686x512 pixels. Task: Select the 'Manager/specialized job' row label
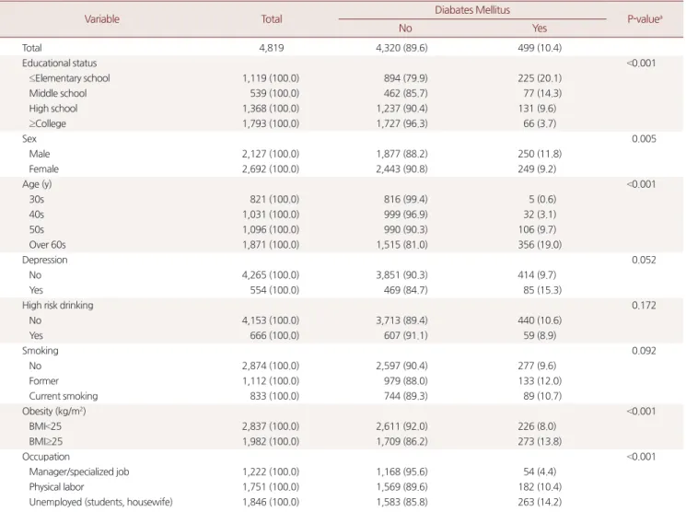pyautogui.click(x=79, y=471)
